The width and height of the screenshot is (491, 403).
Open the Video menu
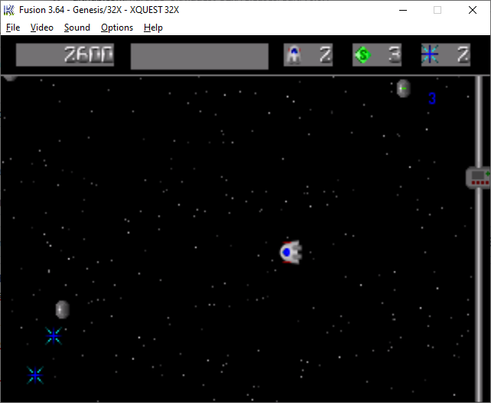coord(42,28)
